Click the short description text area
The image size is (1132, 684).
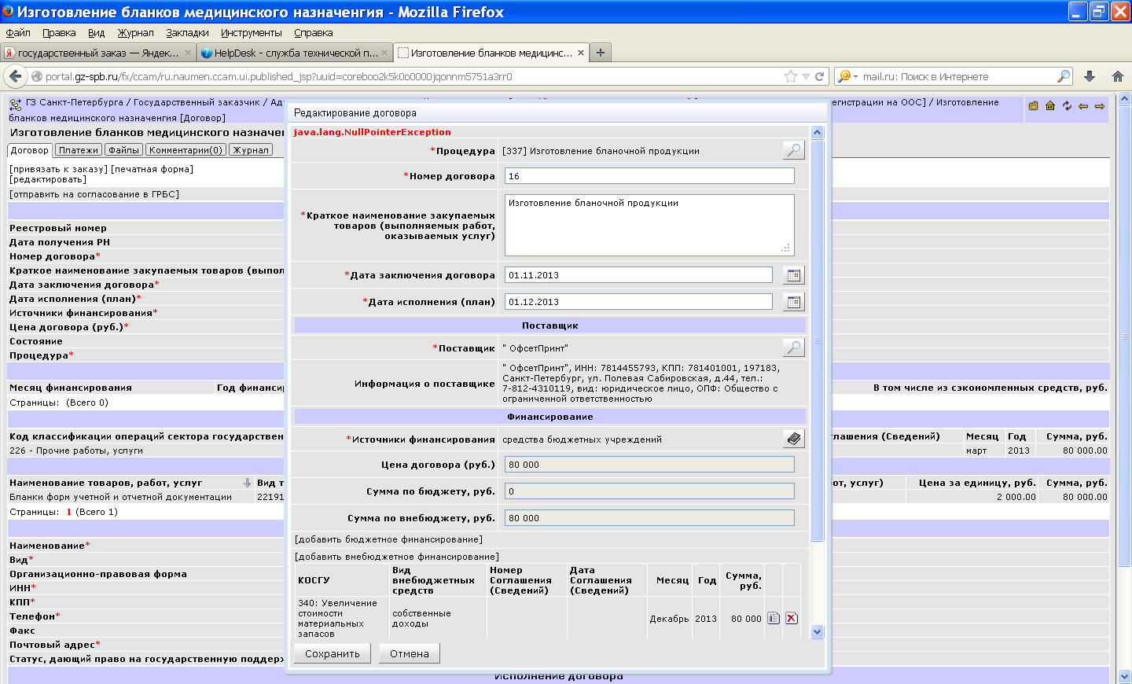(x=649, y=225)
